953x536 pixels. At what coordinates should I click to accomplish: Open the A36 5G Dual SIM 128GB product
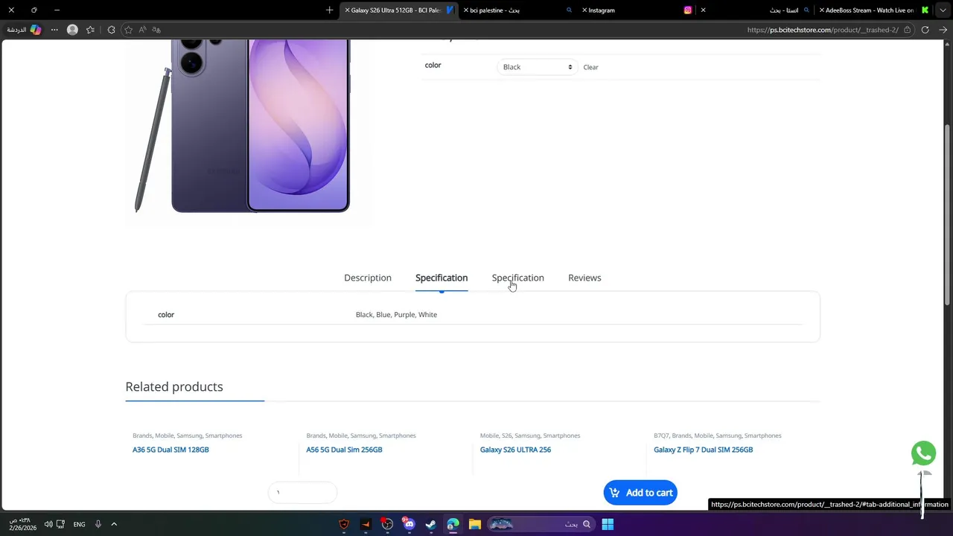[170, 450]
